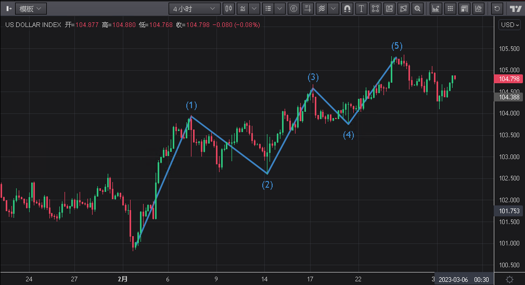This screenshot has height=285, width=525.
Task: Expand the list style dropdown arrow
Action: (279, 9)
